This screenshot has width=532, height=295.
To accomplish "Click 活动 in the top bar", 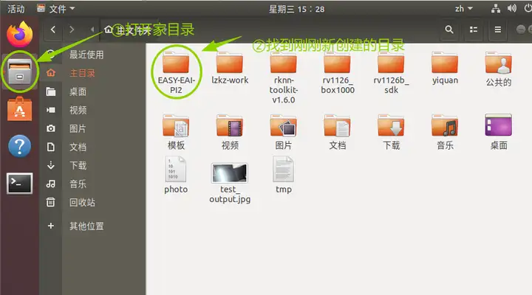I will coord(16,8).
